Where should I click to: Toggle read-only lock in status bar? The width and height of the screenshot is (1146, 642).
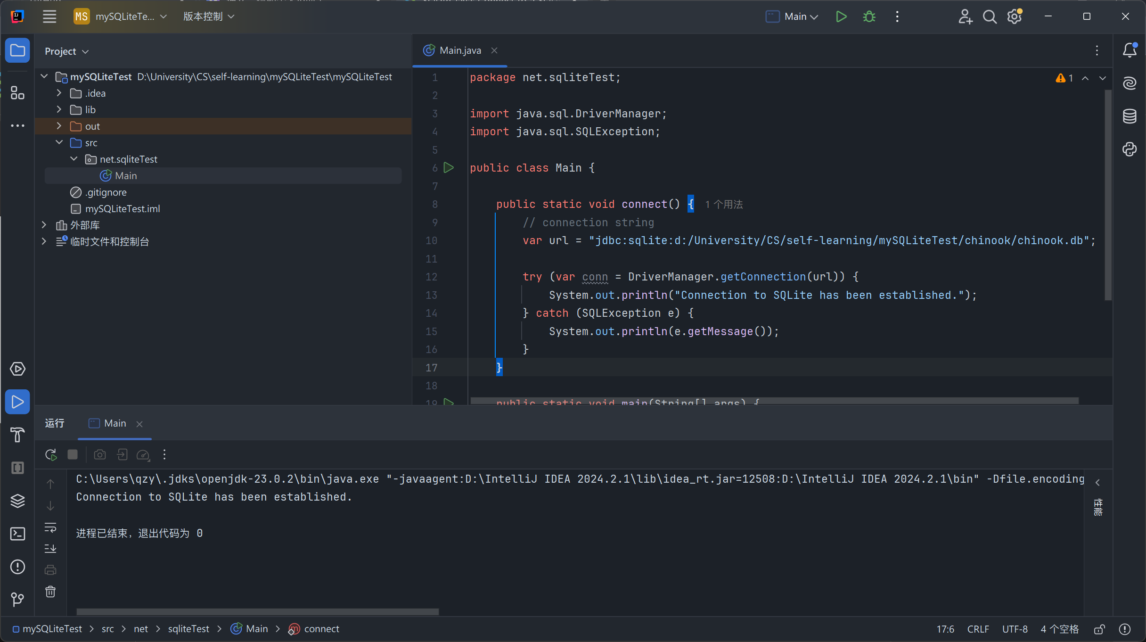click(1099, 629)
